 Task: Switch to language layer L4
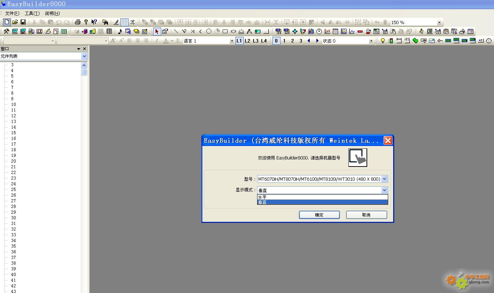pos(264,41)
